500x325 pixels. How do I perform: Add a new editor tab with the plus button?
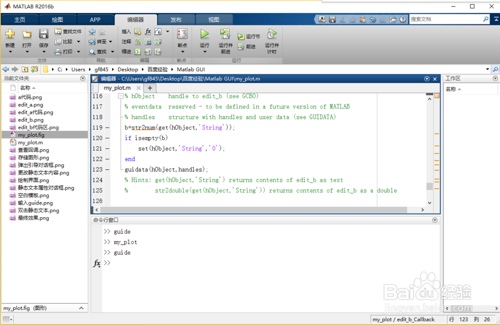click(150, 88)
